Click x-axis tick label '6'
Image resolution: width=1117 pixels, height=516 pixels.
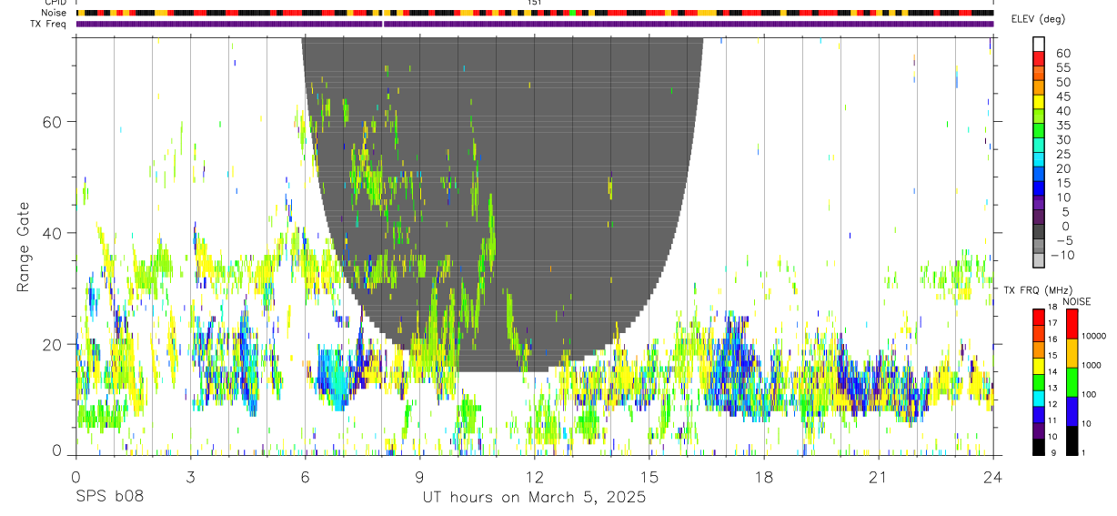point(305,477)
